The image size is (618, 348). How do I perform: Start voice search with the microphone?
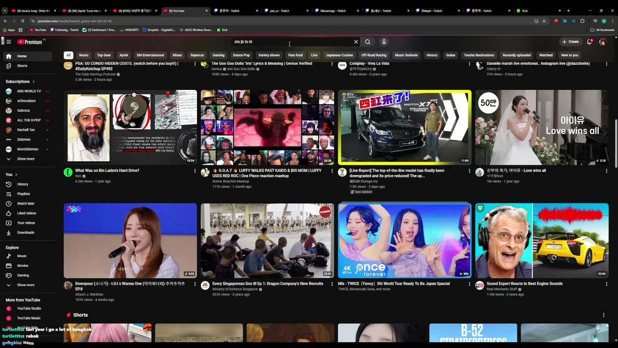coord(384,42)
